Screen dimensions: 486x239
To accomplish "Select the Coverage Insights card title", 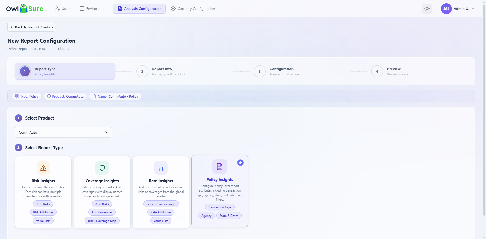I will click(102, 181).
